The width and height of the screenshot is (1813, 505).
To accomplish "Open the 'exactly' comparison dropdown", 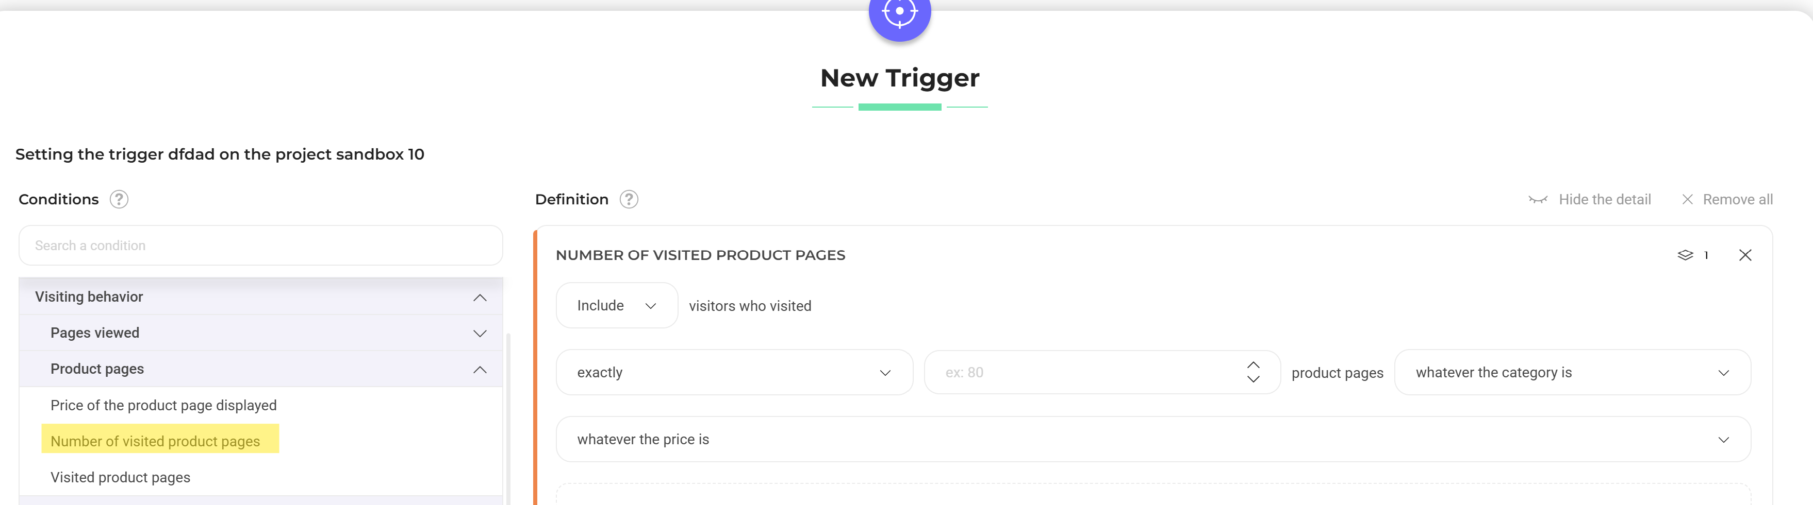I will (733, 372).
